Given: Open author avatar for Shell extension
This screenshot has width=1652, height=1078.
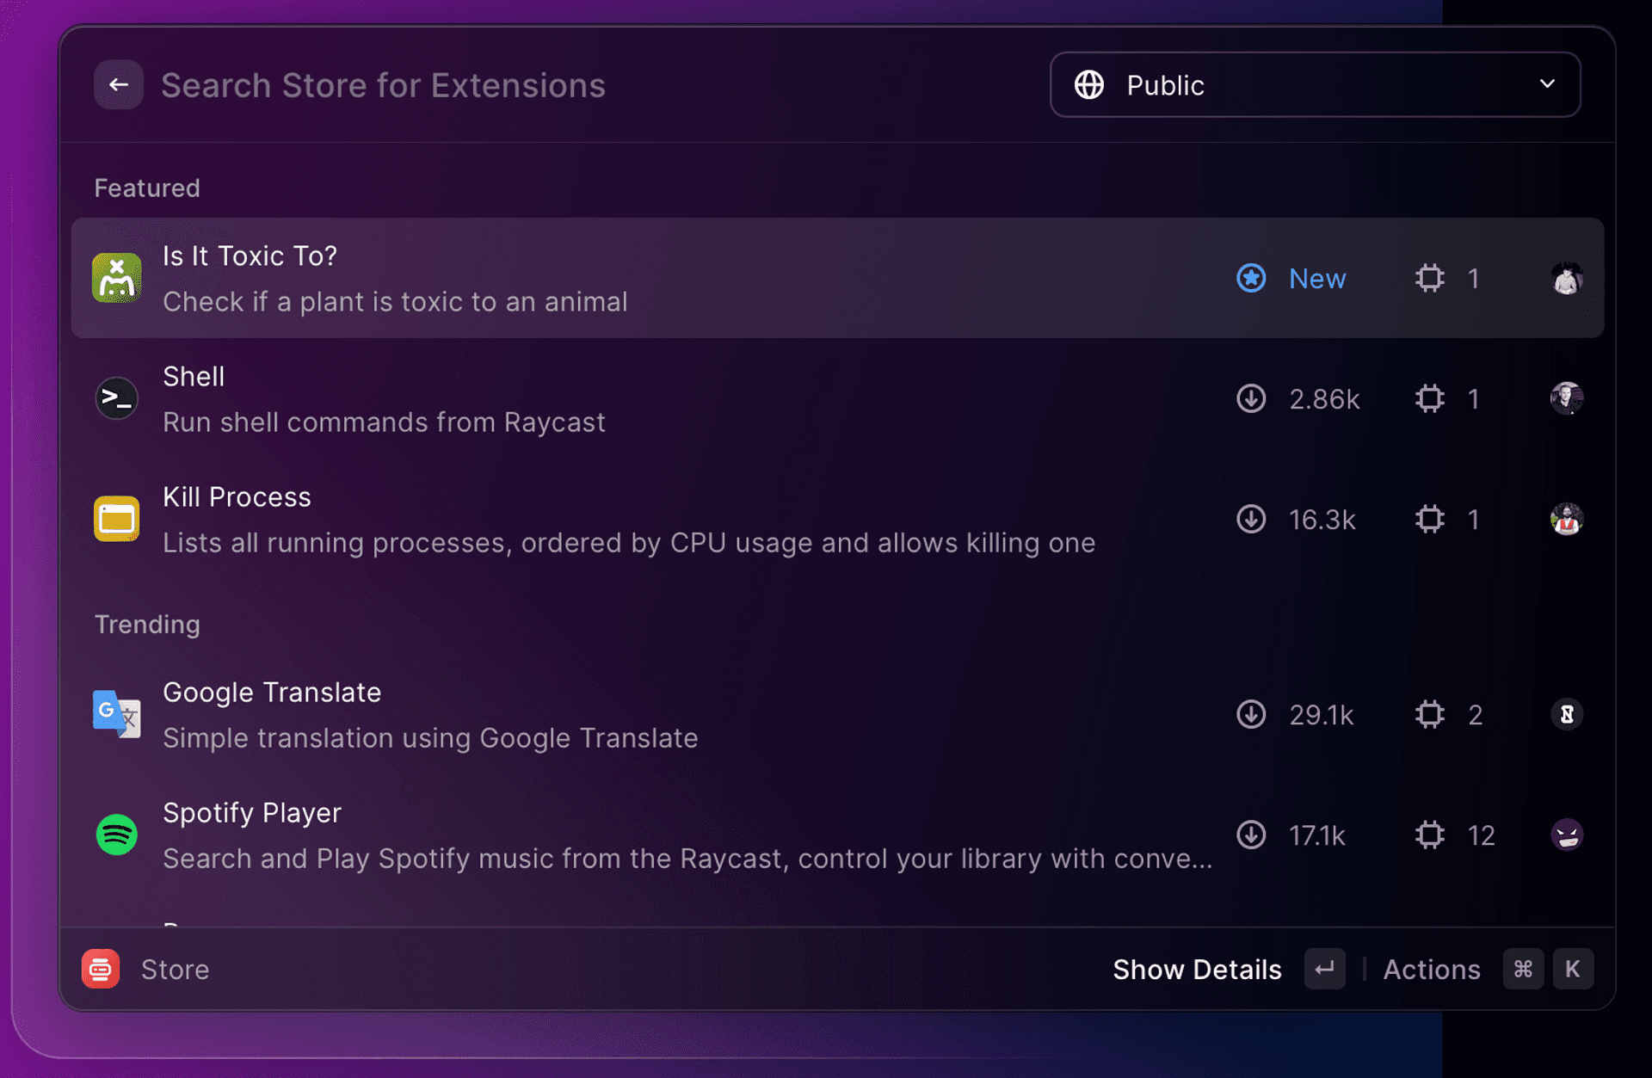Looking at the screenshot, I should [1567, 398].
